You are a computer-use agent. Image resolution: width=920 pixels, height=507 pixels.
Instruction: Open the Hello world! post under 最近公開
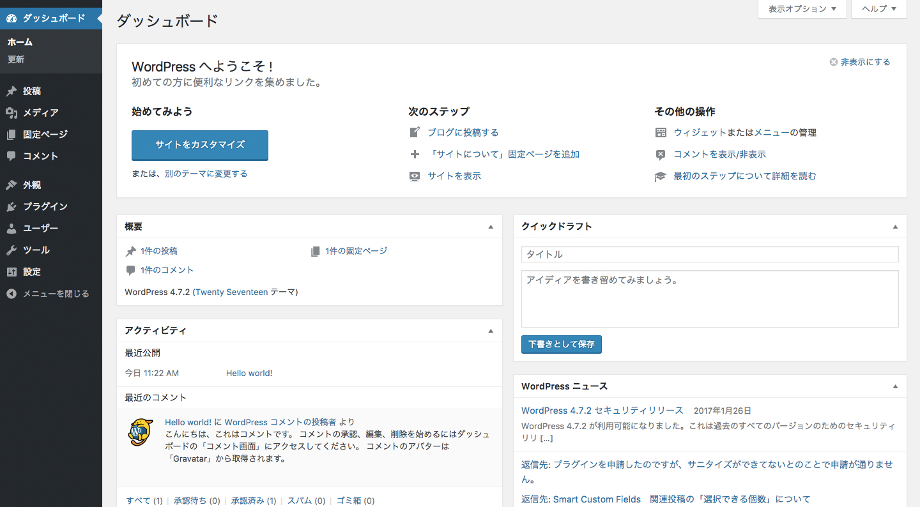[x=249, y=374]
